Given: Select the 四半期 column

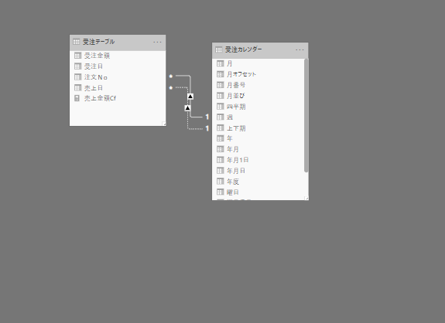Looking at the screenshot, I should [258, 107].
